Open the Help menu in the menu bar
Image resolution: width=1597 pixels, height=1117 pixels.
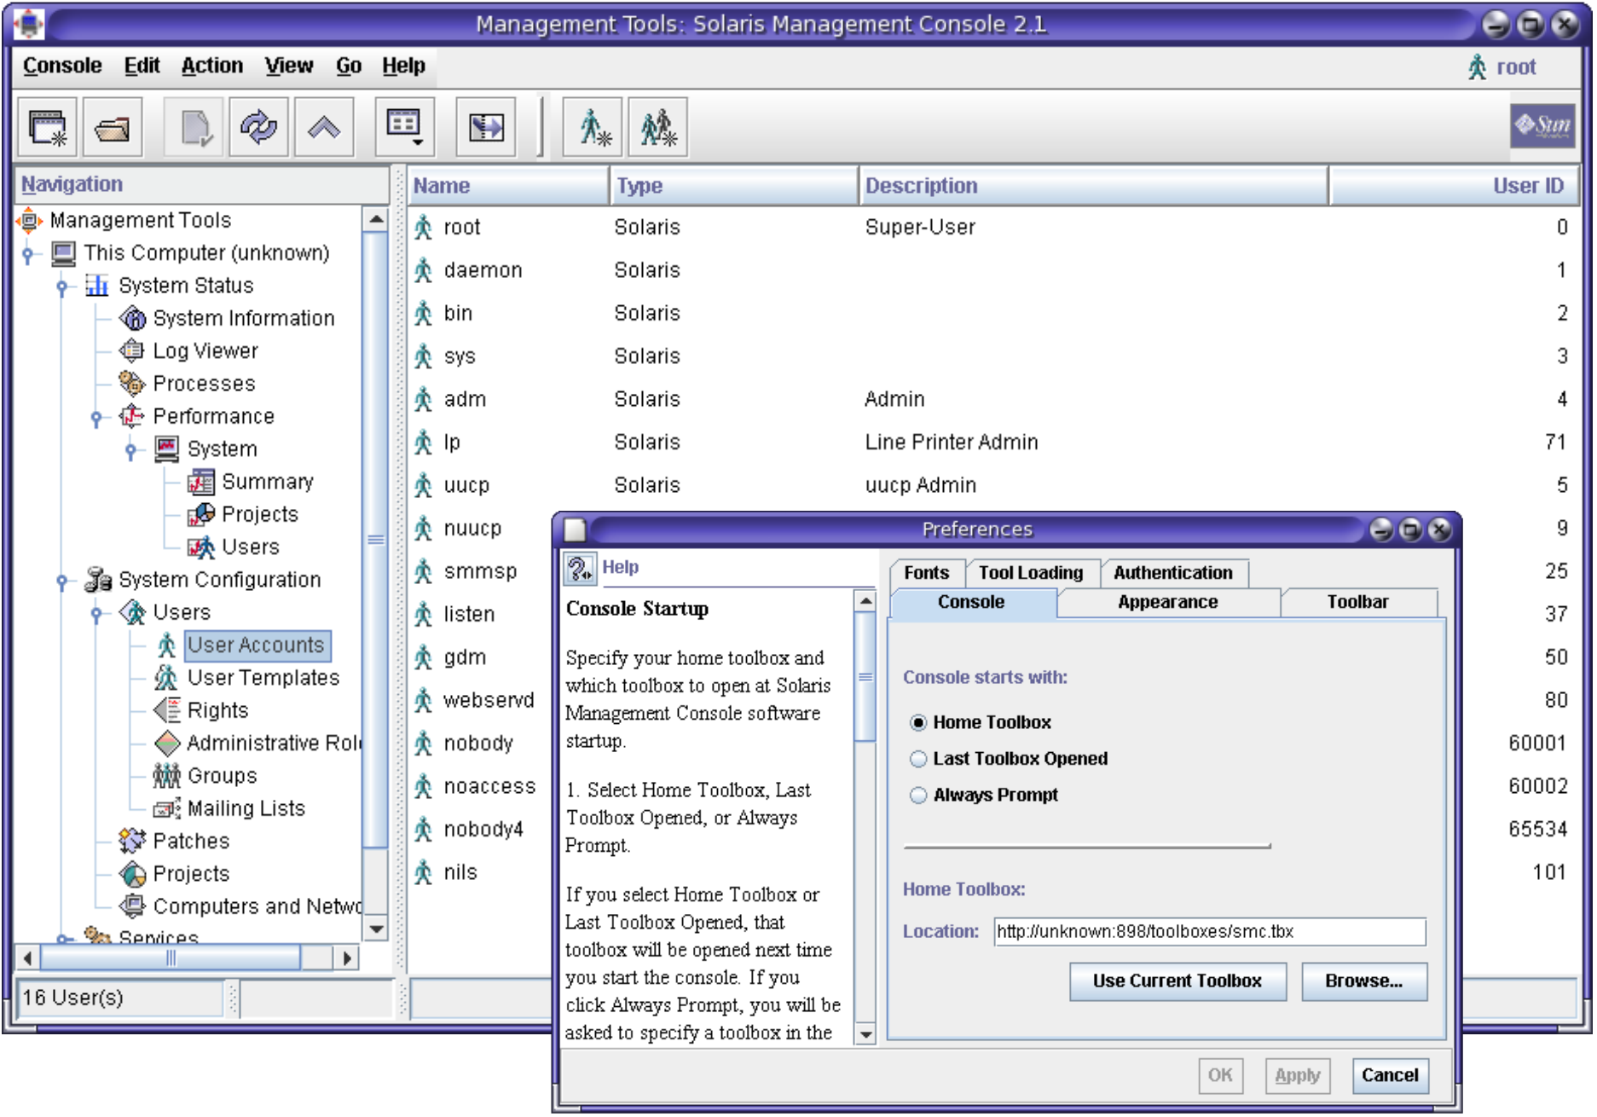click(x=403, y=66)
